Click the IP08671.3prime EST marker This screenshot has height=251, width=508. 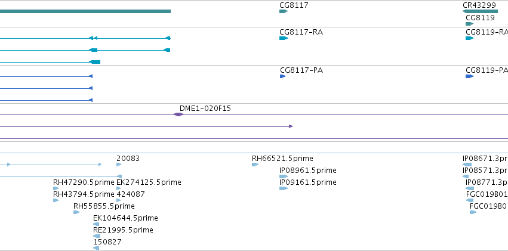(x=467, y=165)
